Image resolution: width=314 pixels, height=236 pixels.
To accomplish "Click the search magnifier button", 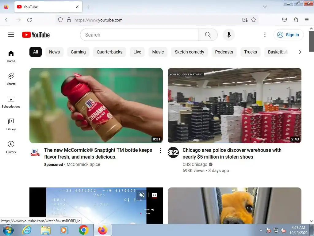I will tap(208, 35).
